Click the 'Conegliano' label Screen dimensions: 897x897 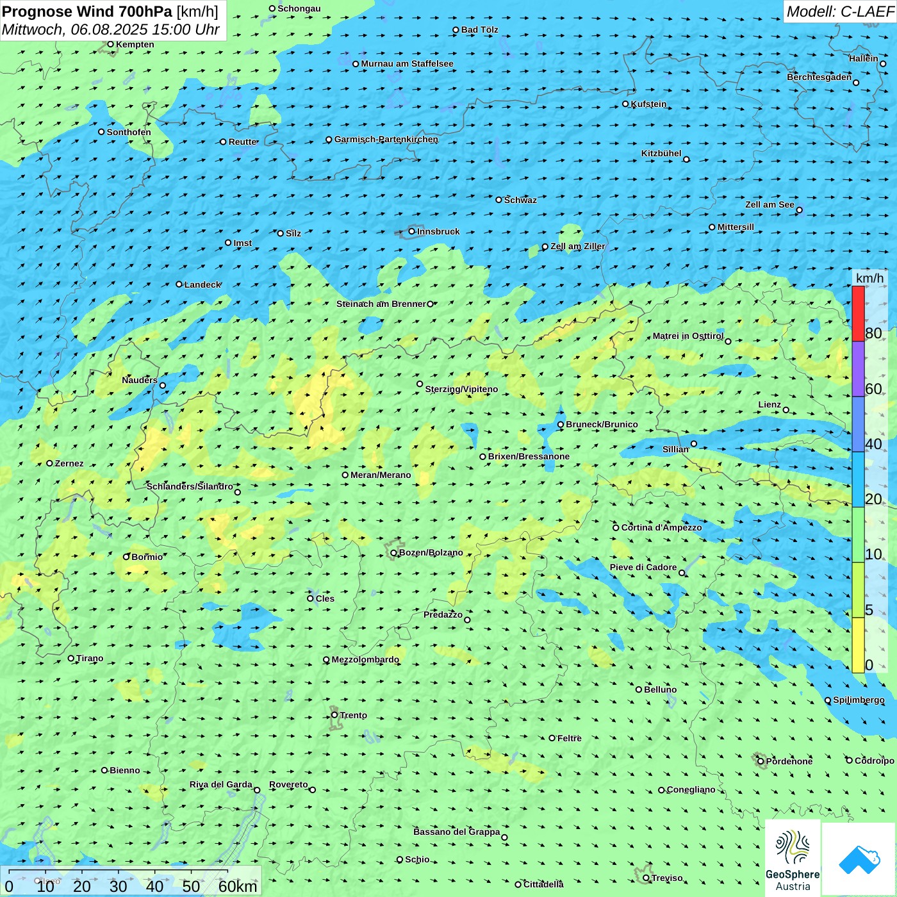pos(691,789)
